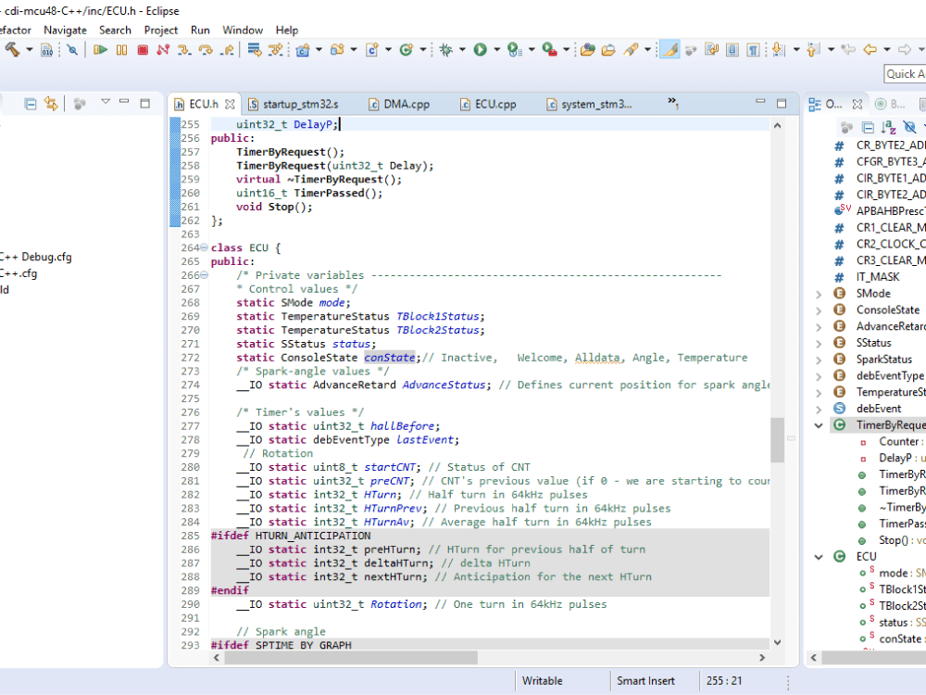The image size is (926, 695).
Task: Click the Debug bug icon
Action: [x=446, y=50]
